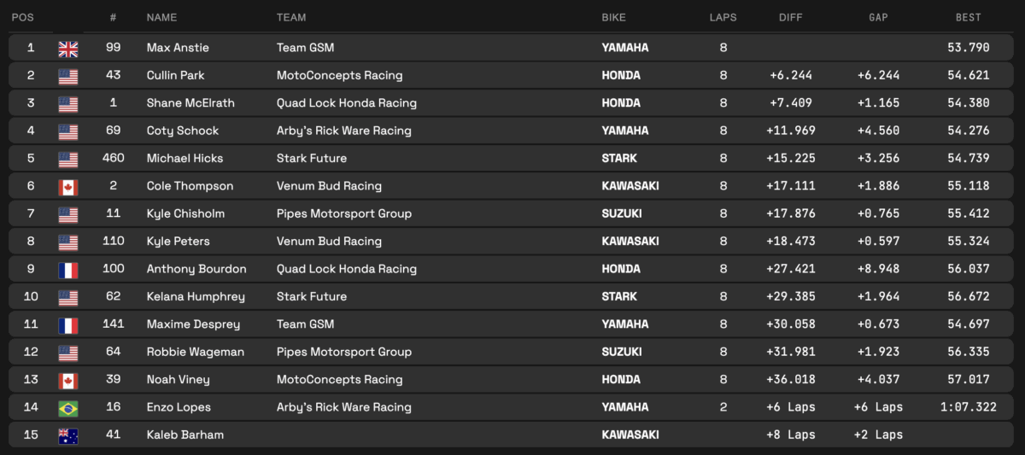Click rider name Shane McElrath
The image size is (1025, 455).
pos(190,103)
